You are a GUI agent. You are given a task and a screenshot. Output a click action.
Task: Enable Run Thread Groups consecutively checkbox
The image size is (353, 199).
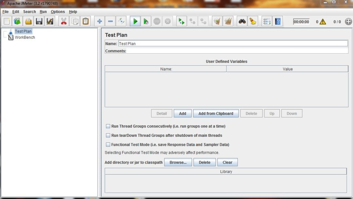108,126
